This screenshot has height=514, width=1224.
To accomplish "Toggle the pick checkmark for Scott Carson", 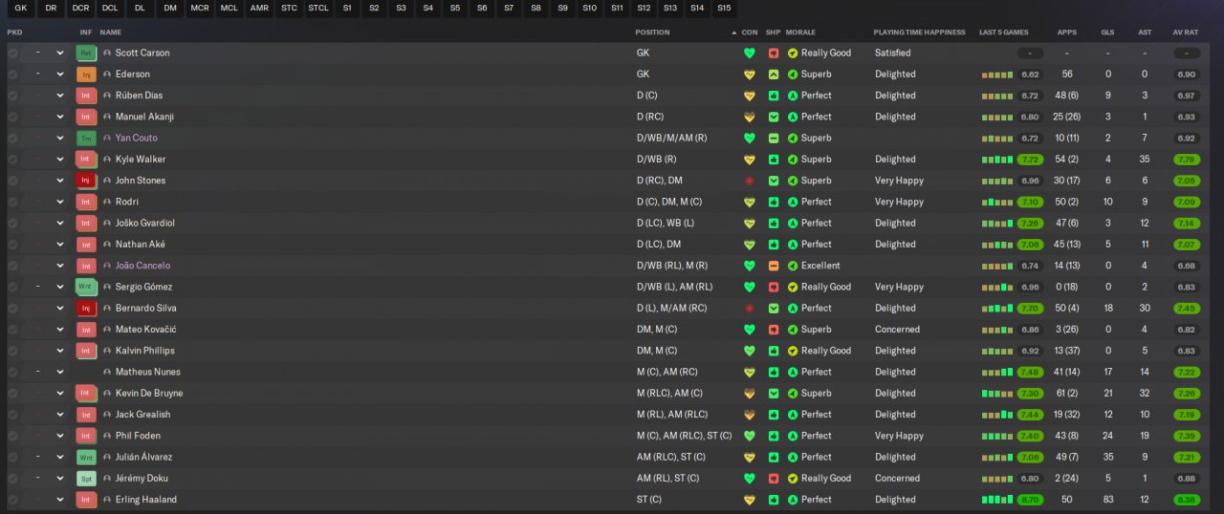I will [12, 54].
